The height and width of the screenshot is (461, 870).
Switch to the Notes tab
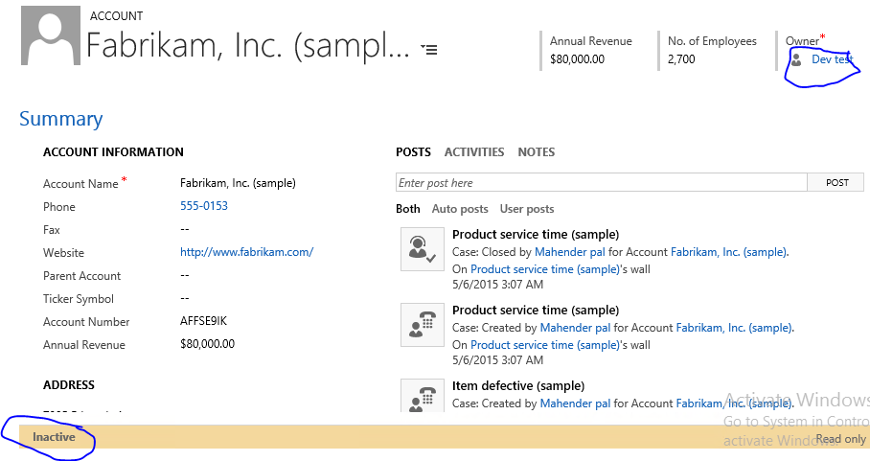click(537, 152)
